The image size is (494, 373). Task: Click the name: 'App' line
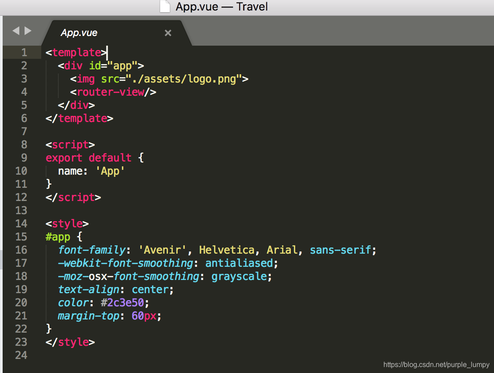tap(91, 171)
